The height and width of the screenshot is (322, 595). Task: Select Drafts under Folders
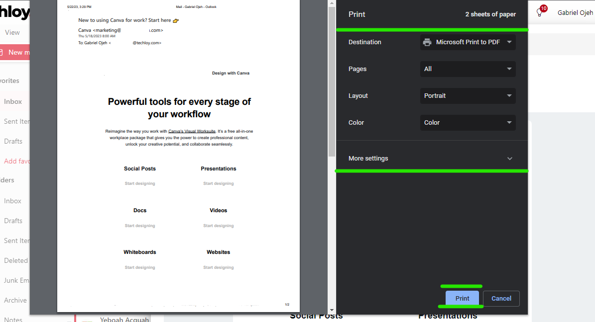point(13,221)
